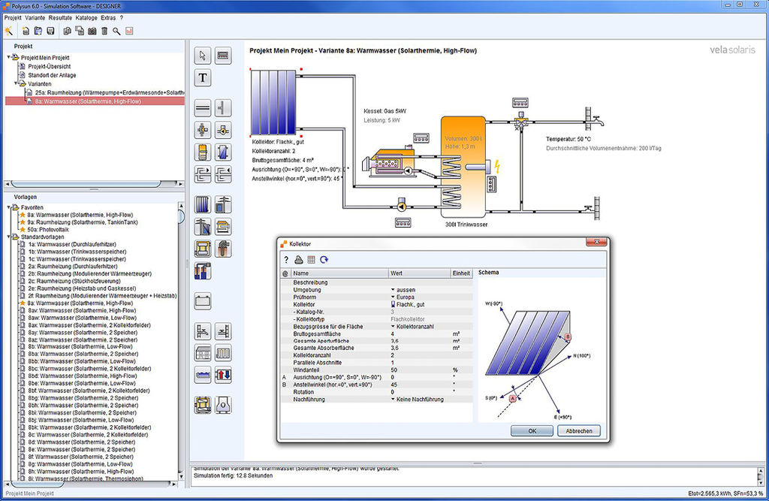Collapse the Standardvorlagen templates group

pyautogui.click(x=9, y=237)
